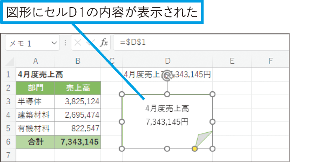The image size is (328, 162).
Task: Click the 半導体 cell
Action: 36,101
